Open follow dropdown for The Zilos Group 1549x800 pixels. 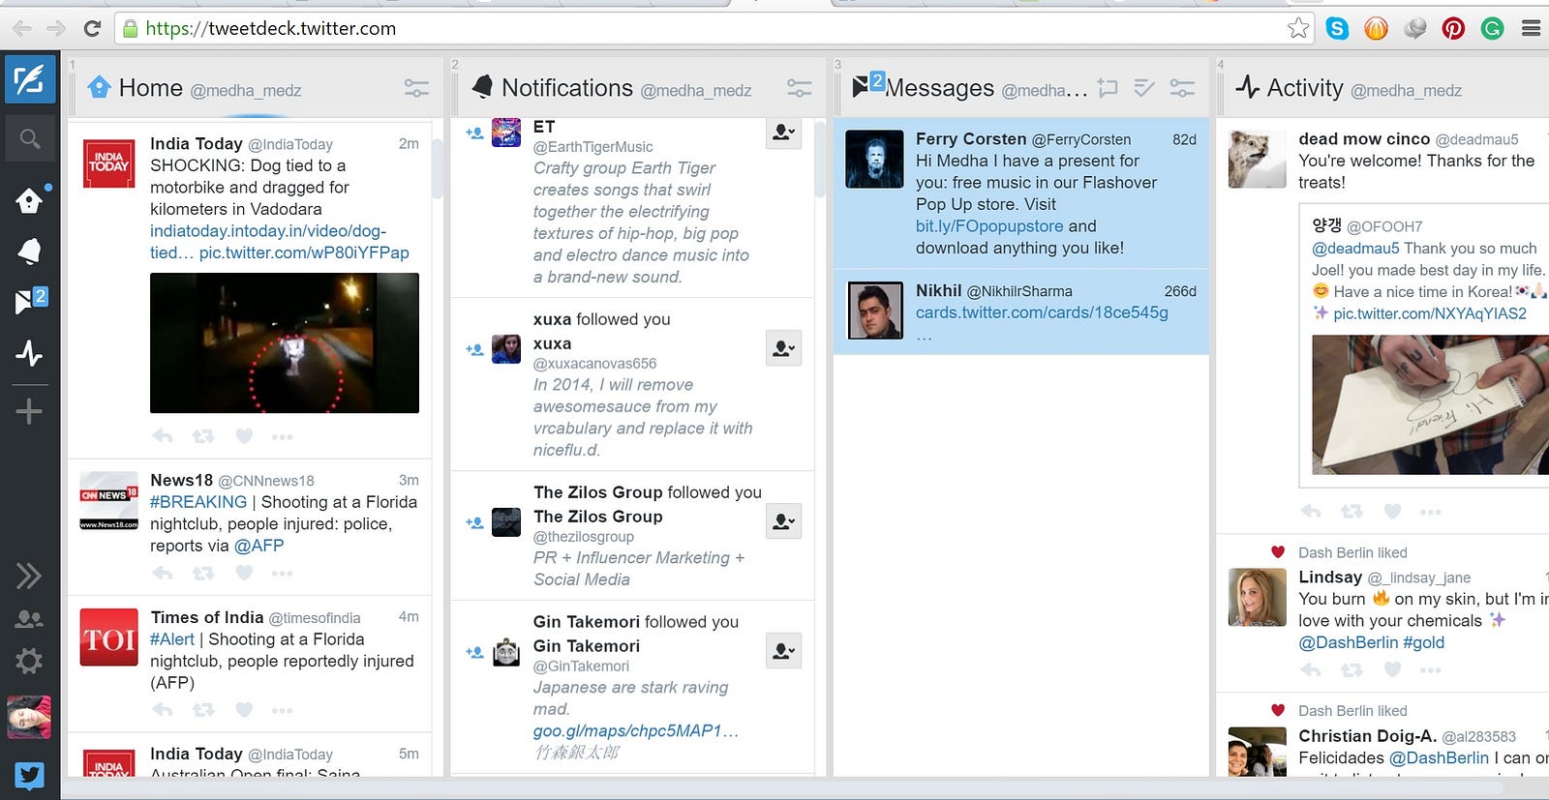(x=783, y=521)
